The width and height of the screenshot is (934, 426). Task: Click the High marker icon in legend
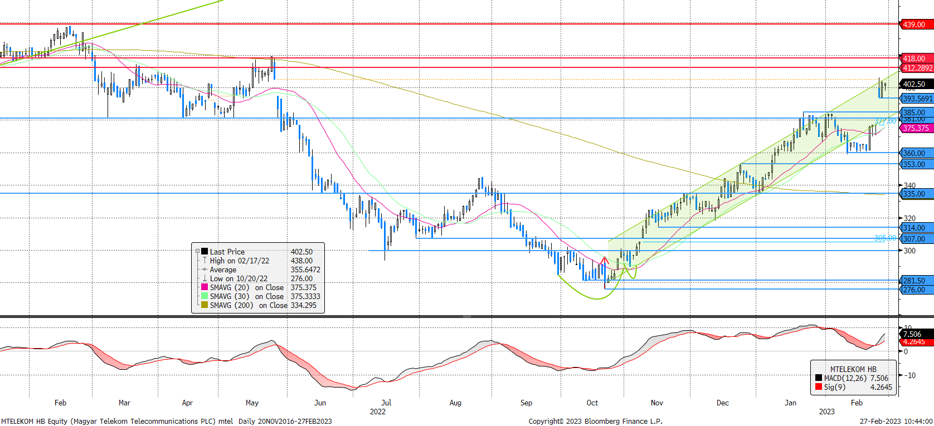(x=205, y=261)
